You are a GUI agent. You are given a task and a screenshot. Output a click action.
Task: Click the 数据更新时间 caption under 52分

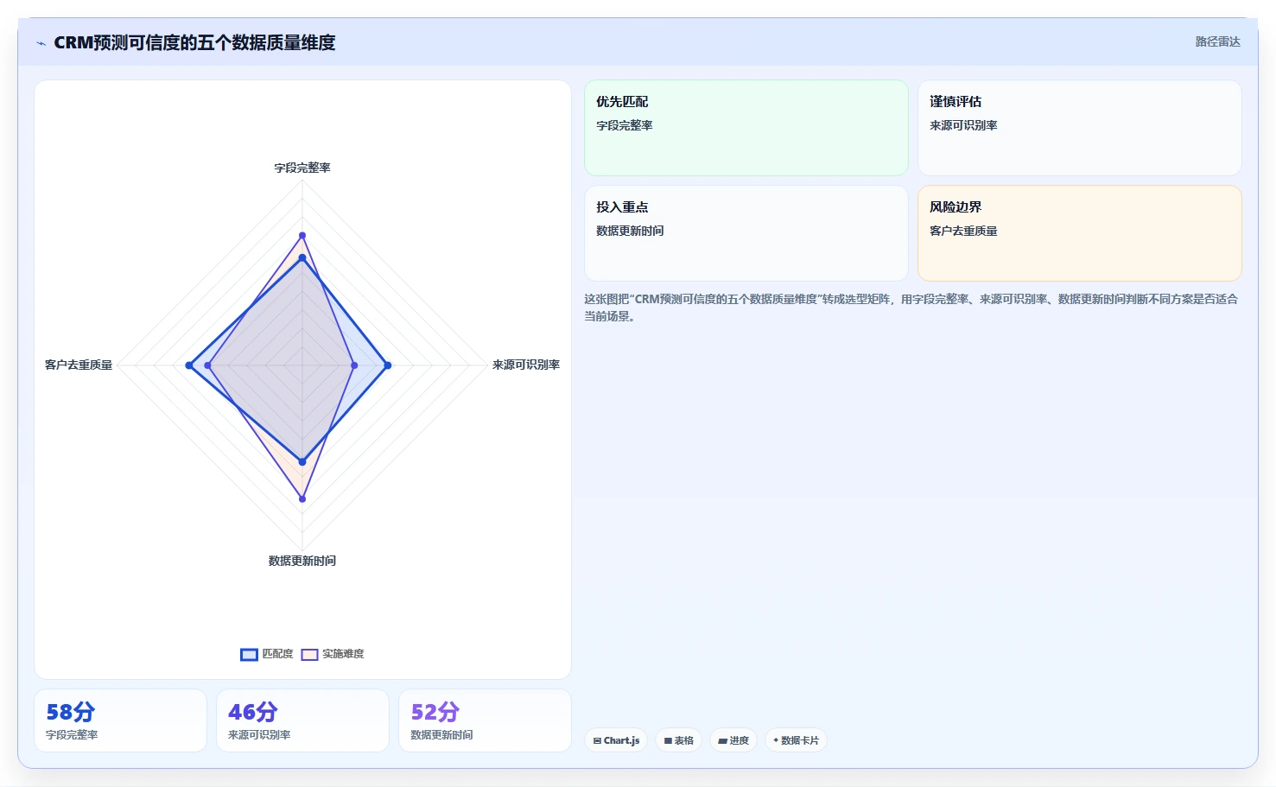pyautogui.click(x=441, y=735)
